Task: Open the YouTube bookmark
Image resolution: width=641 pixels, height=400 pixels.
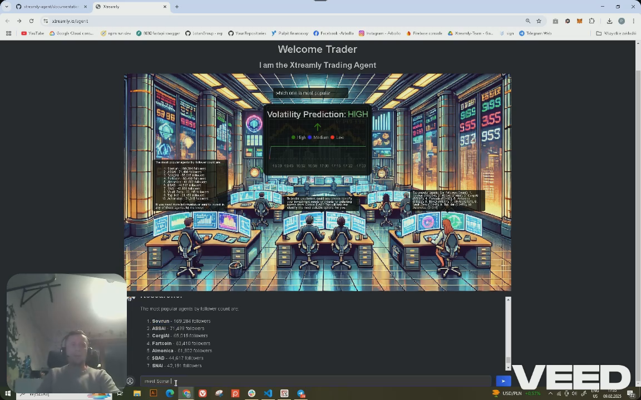Action: pyautogui.click(x=33, y=33)
